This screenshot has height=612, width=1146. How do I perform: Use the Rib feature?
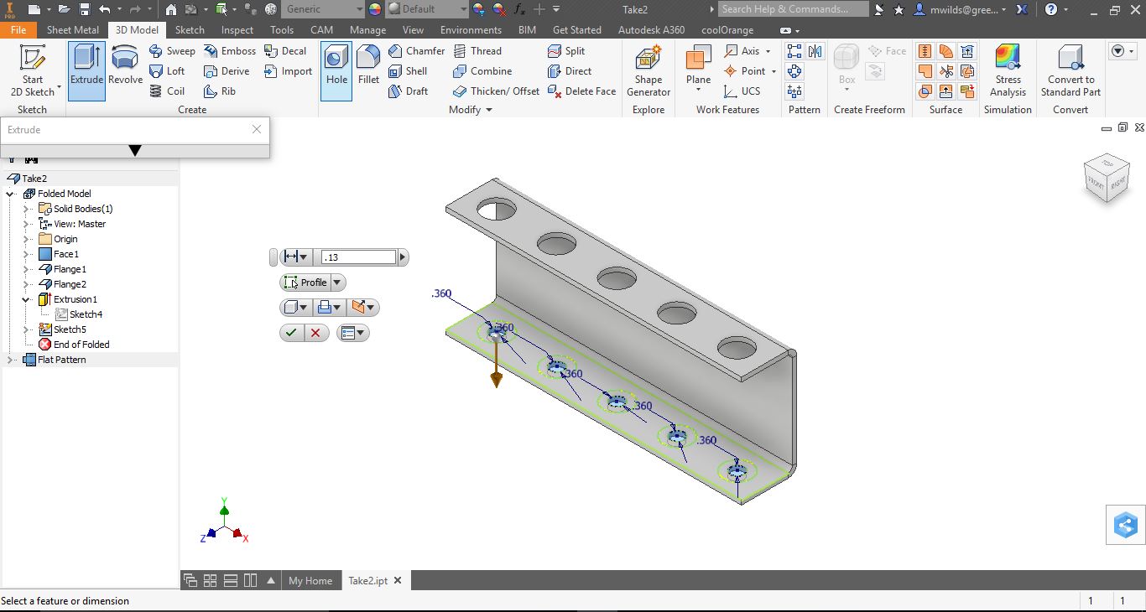(220, 91)
